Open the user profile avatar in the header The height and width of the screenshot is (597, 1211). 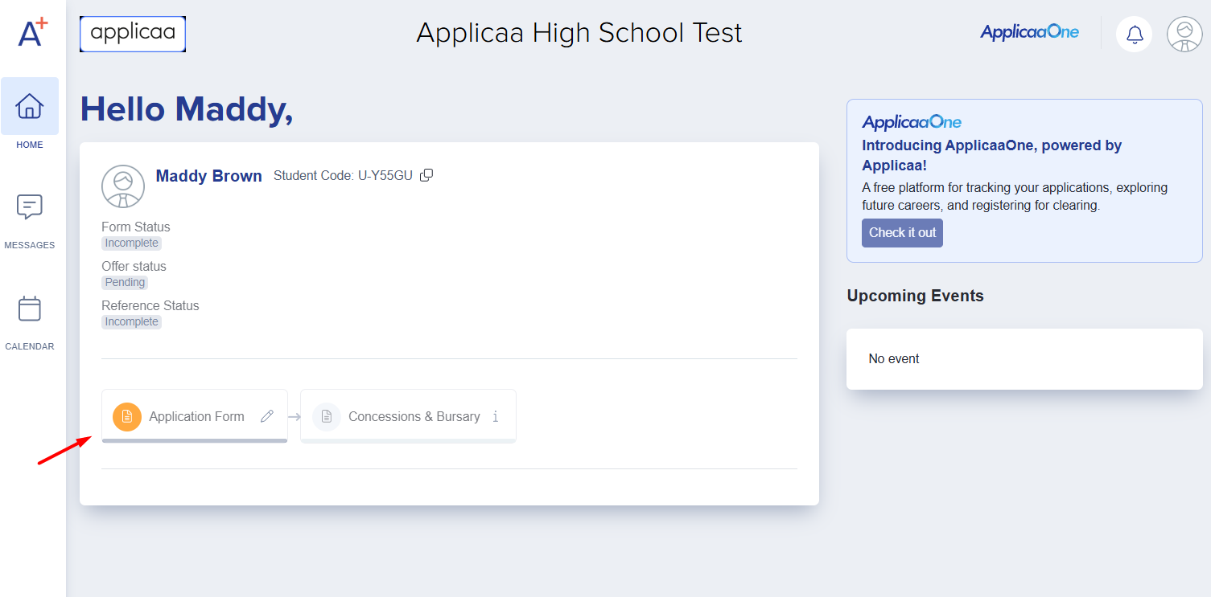(1184, 35)
